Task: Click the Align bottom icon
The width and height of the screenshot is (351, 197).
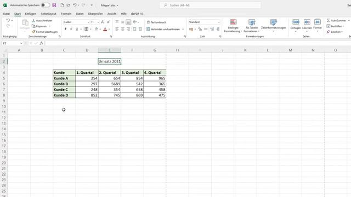Action: click(128, 22)
